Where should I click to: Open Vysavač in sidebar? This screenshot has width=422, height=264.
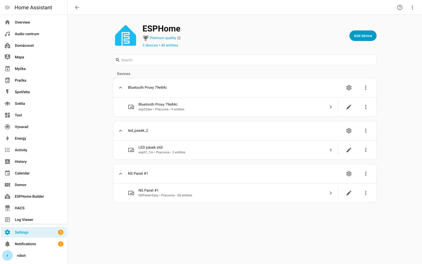tap(34, 127)
